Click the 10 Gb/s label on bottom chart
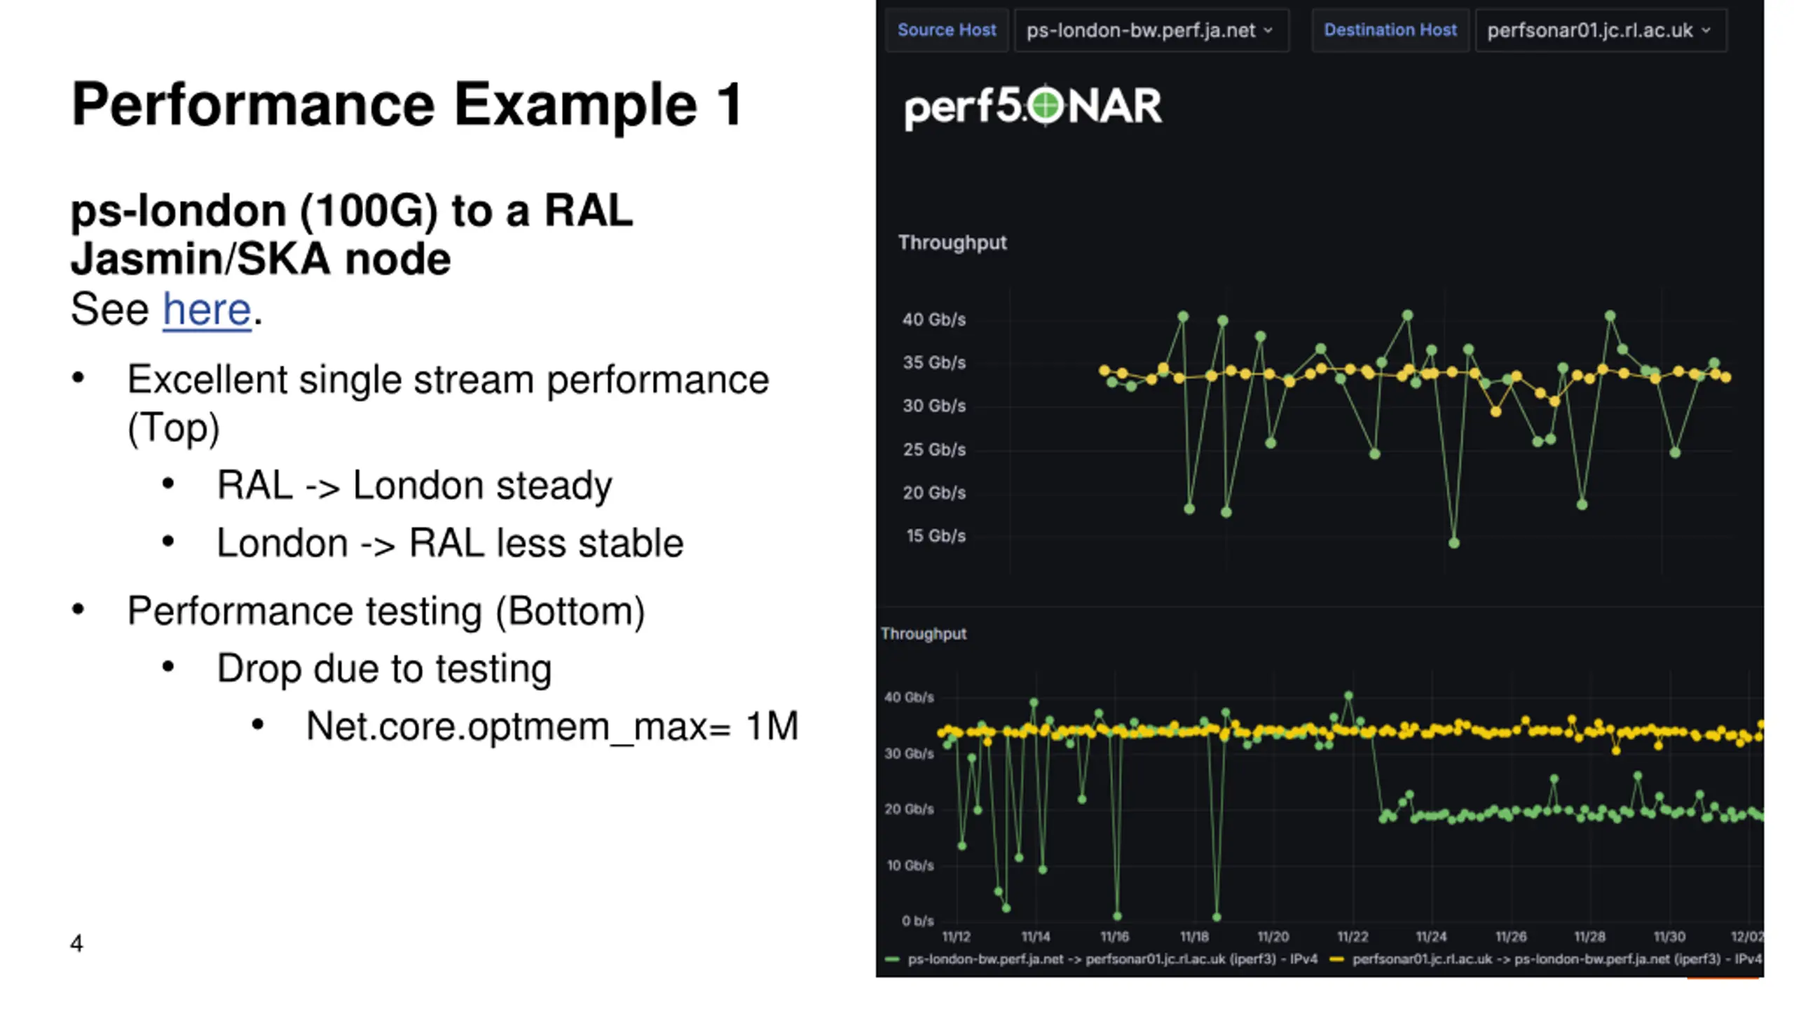Screen dimensions: 1794x1009 [910, 865]
